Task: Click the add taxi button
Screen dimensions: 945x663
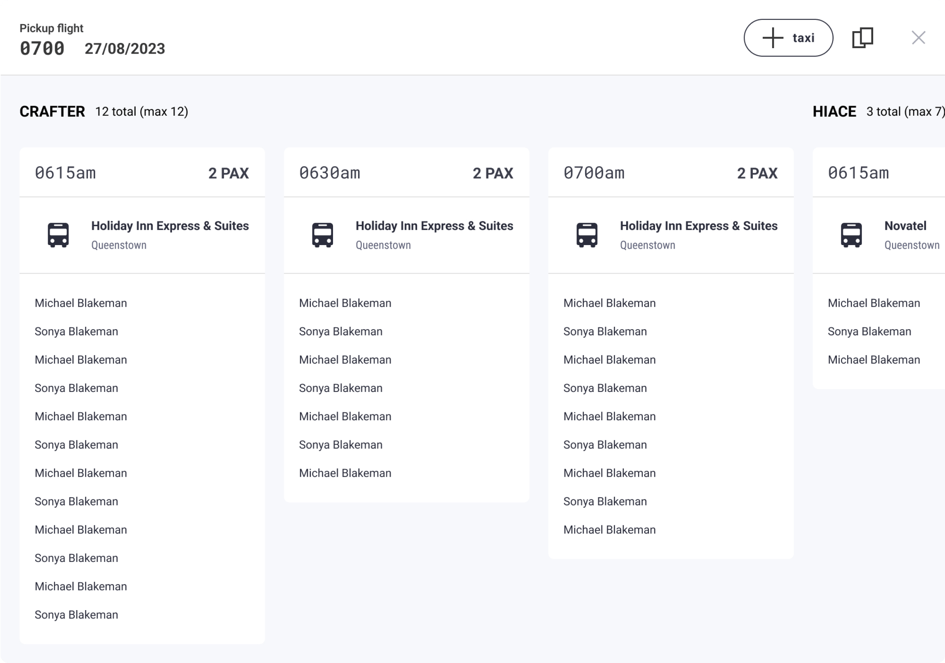Action: tap(788, 38)
